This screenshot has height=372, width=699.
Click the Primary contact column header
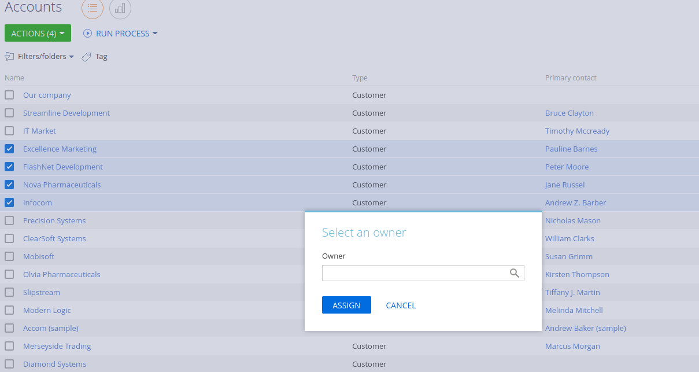571,78
